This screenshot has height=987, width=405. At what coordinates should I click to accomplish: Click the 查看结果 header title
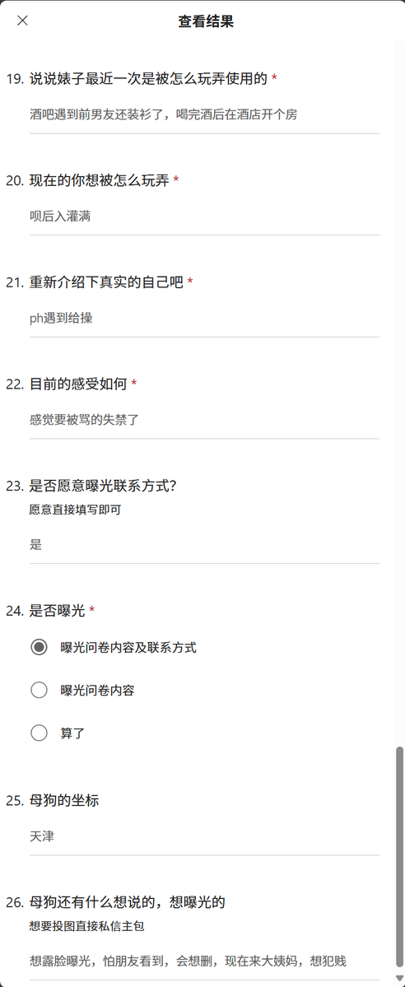tap(206, 21)
